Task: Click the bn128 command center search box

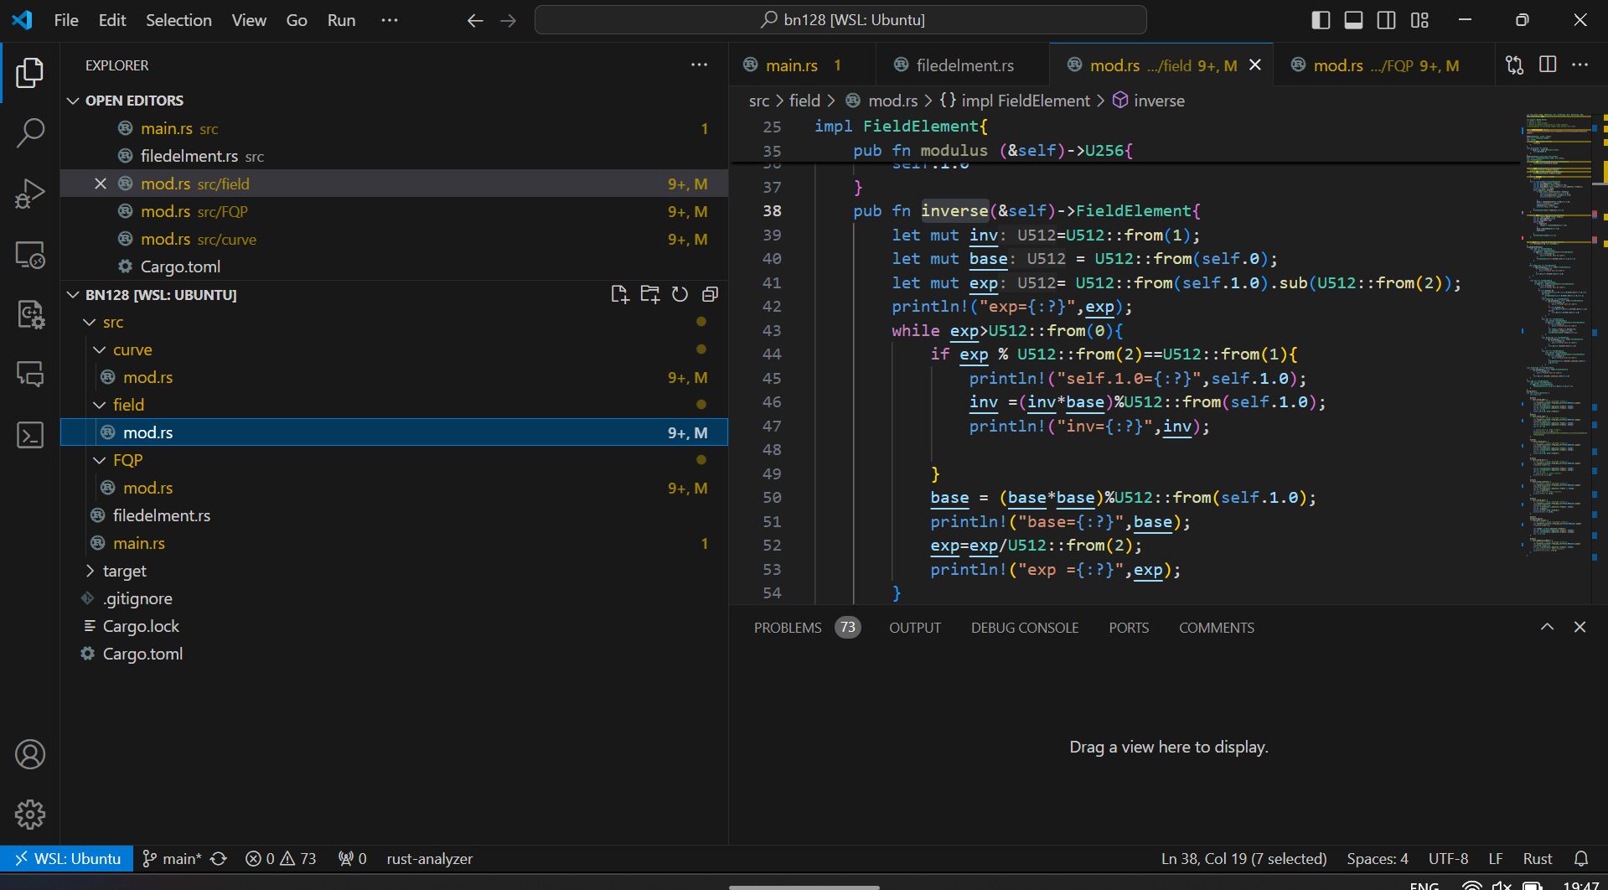Action: 840,20
